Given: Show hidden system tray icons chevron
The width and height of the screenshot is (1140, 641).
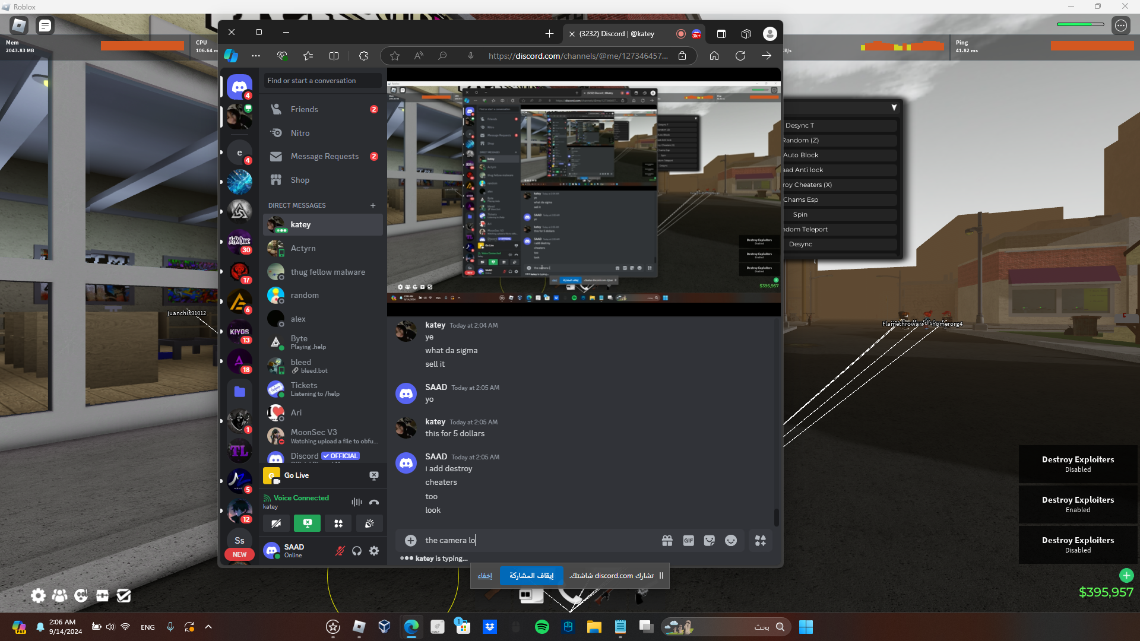Looking at the screenshot, I should [x=208, y=627].
